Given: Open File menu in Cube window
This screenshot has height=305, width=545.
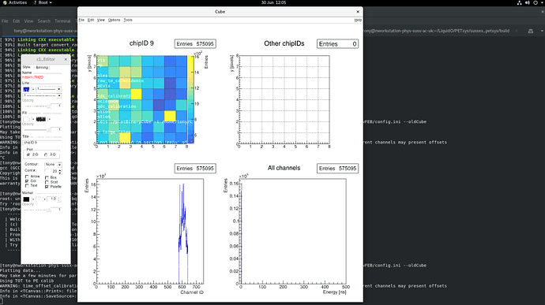Looking at the screenshot, I should click(x=81, y=20).
